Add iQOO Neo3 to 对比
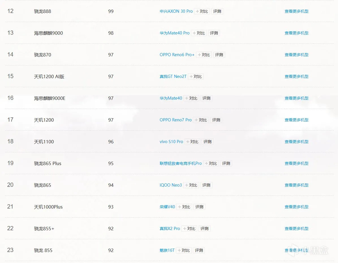 (191, 185)
